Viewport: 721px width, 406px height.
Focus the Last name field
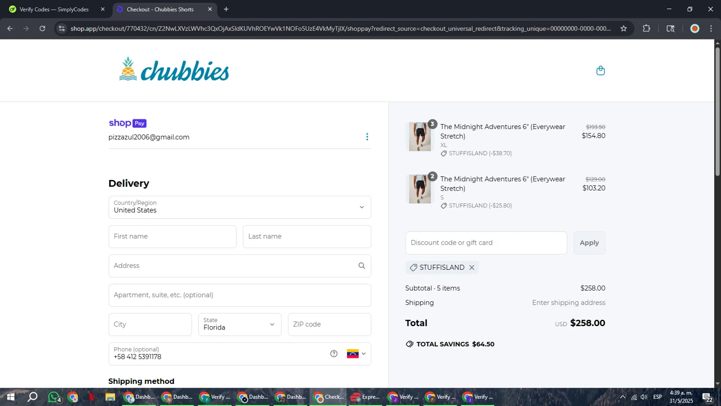tap(307, 237)
